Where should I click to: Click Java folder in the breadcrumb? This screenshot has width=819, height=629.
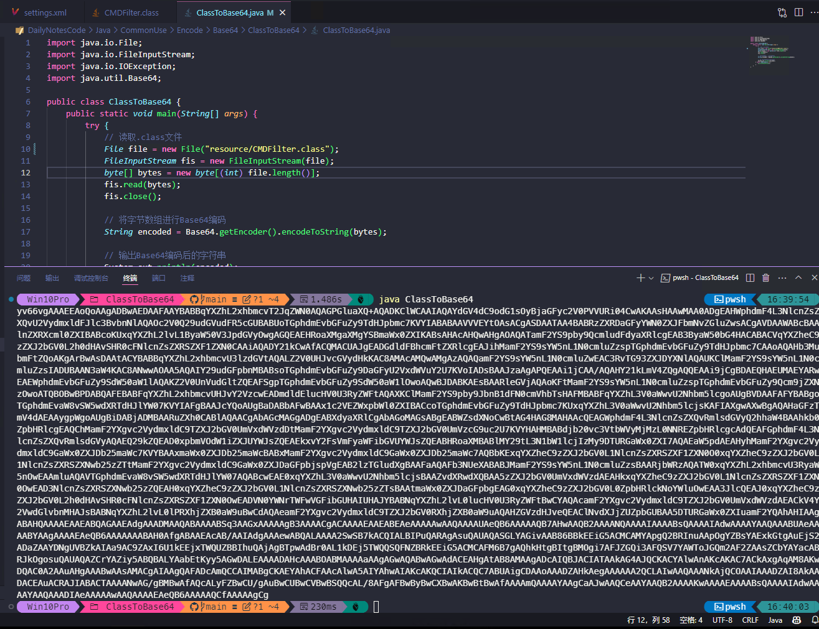pyautogui.click(x=103, y=30)
